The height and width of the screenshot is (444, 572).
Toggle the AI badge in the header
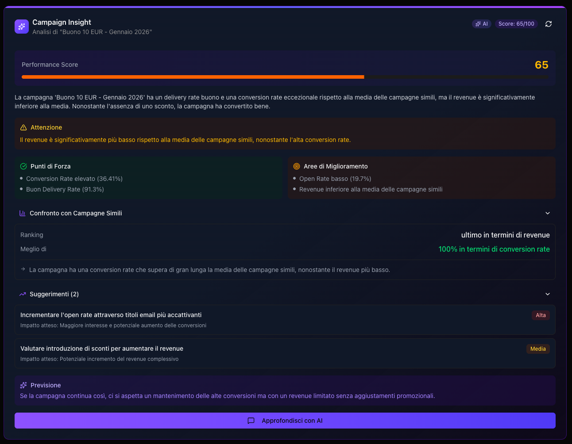pyautogui.click(x=481, y=24)
